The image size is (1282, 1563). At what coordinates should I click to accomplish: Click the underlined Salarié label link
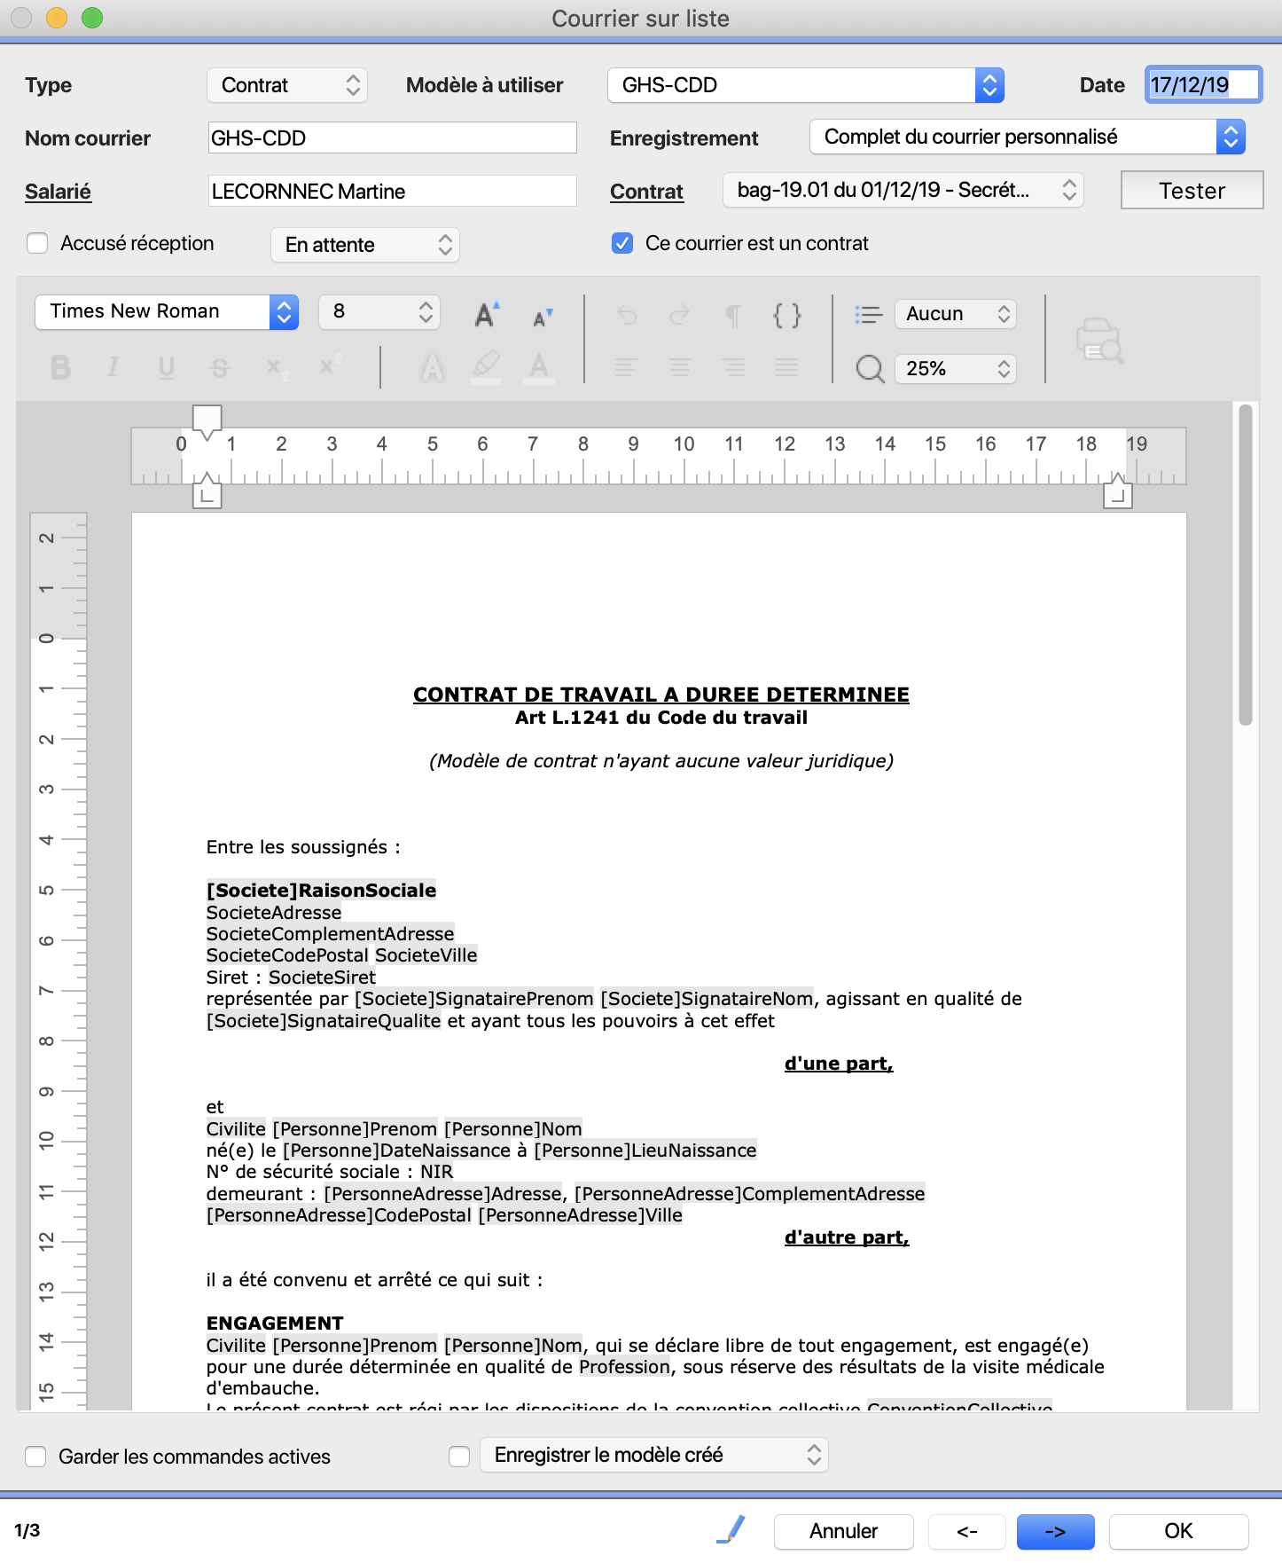58,192
